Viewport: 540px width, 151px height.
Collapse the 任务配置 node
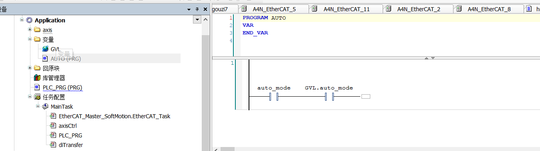[x=30, y=97]
